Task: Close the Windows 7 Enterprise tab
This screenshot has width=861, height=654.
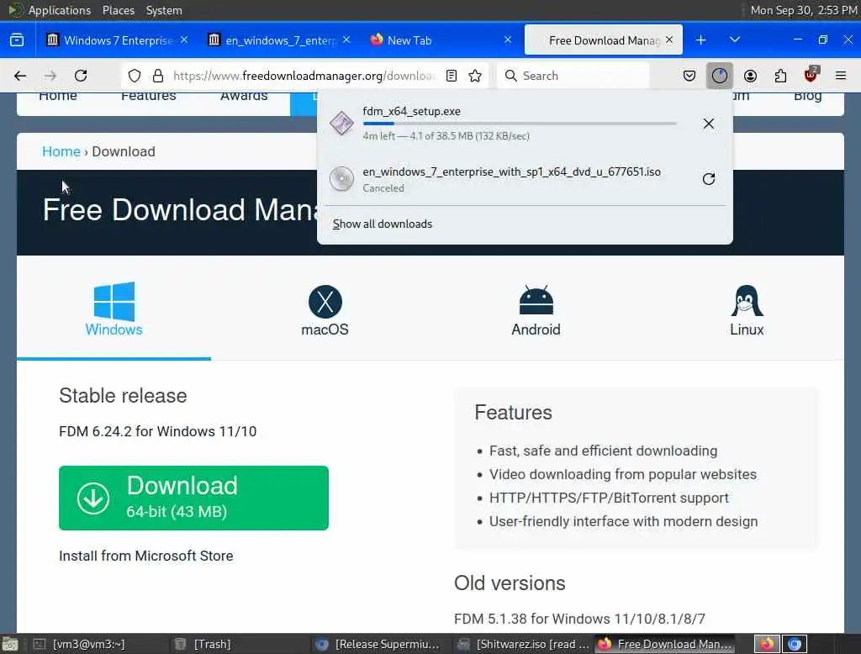Action: (184, 40)
